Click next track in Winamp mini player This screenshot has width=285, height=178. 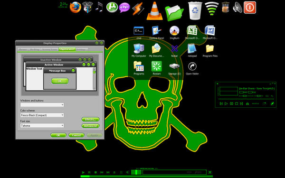click(x=241, y=103)
